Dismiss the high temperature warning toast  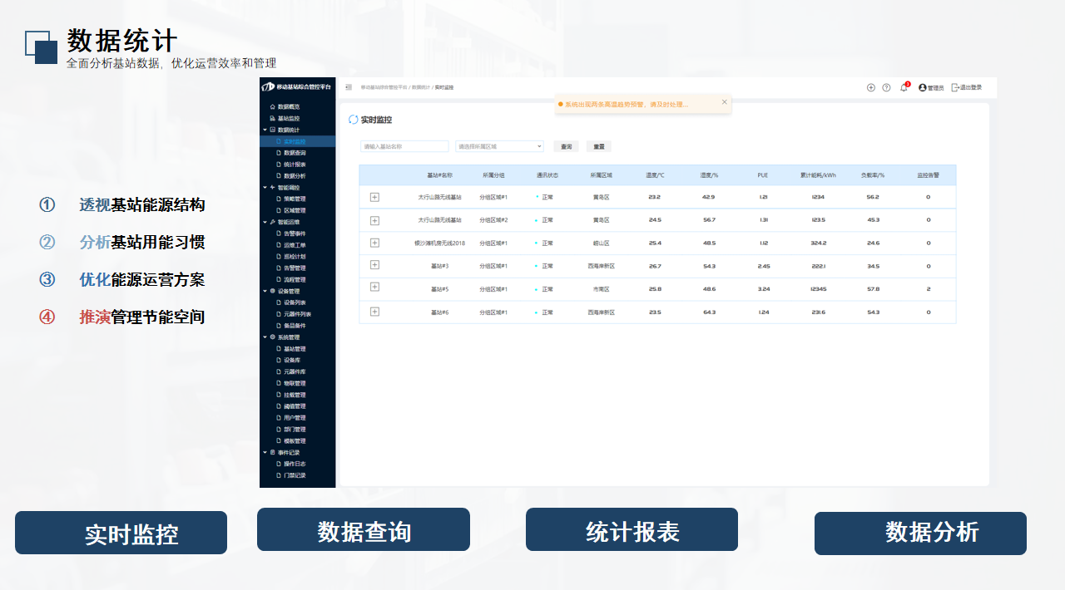724,102
